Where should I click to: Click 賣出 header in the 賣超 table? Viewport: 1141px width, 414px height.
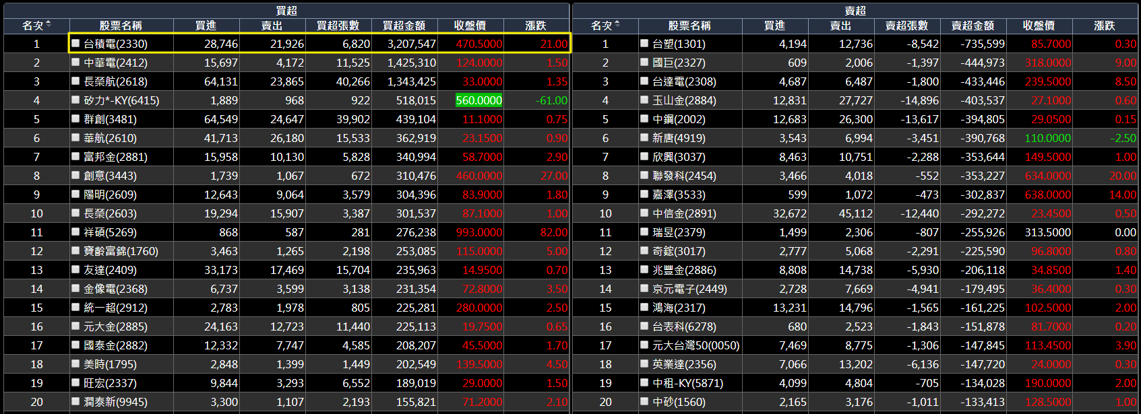click(x=841, y=26)
